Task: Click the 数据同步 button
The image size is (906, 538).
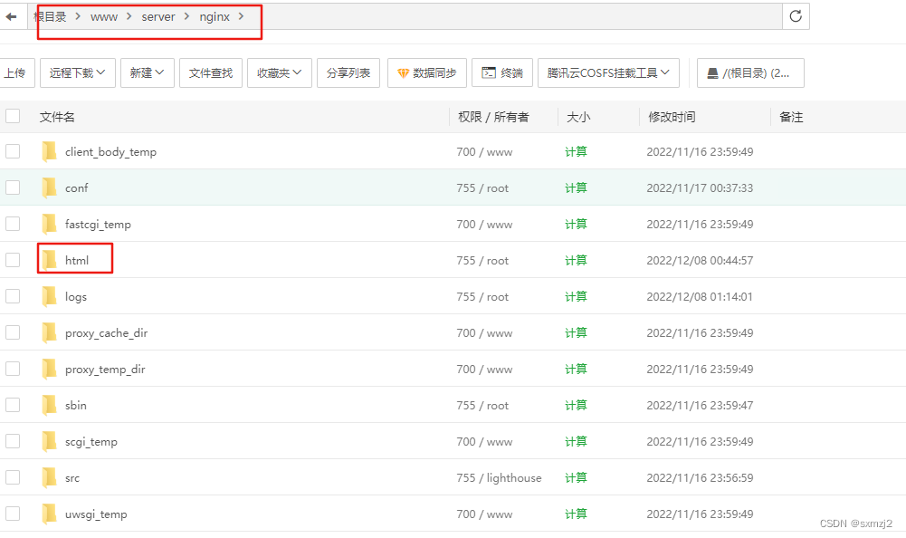Action: pos(427,72)
